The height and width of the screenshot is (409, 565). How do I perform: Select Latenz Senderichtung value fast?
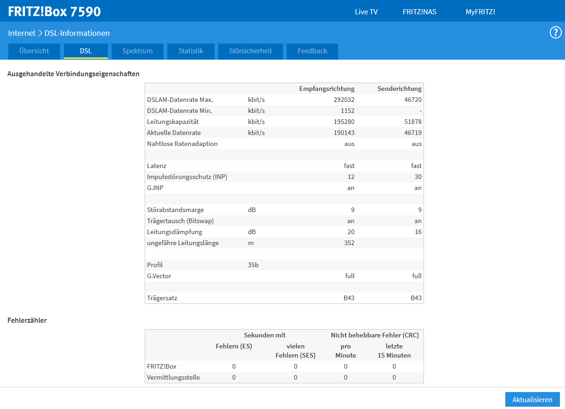pyautogui.click(x=416, y=166)
